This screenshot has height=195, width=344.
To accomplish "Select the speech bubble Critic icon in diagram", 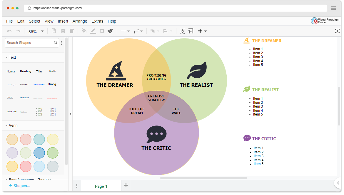I will click(x=156, y=134).
